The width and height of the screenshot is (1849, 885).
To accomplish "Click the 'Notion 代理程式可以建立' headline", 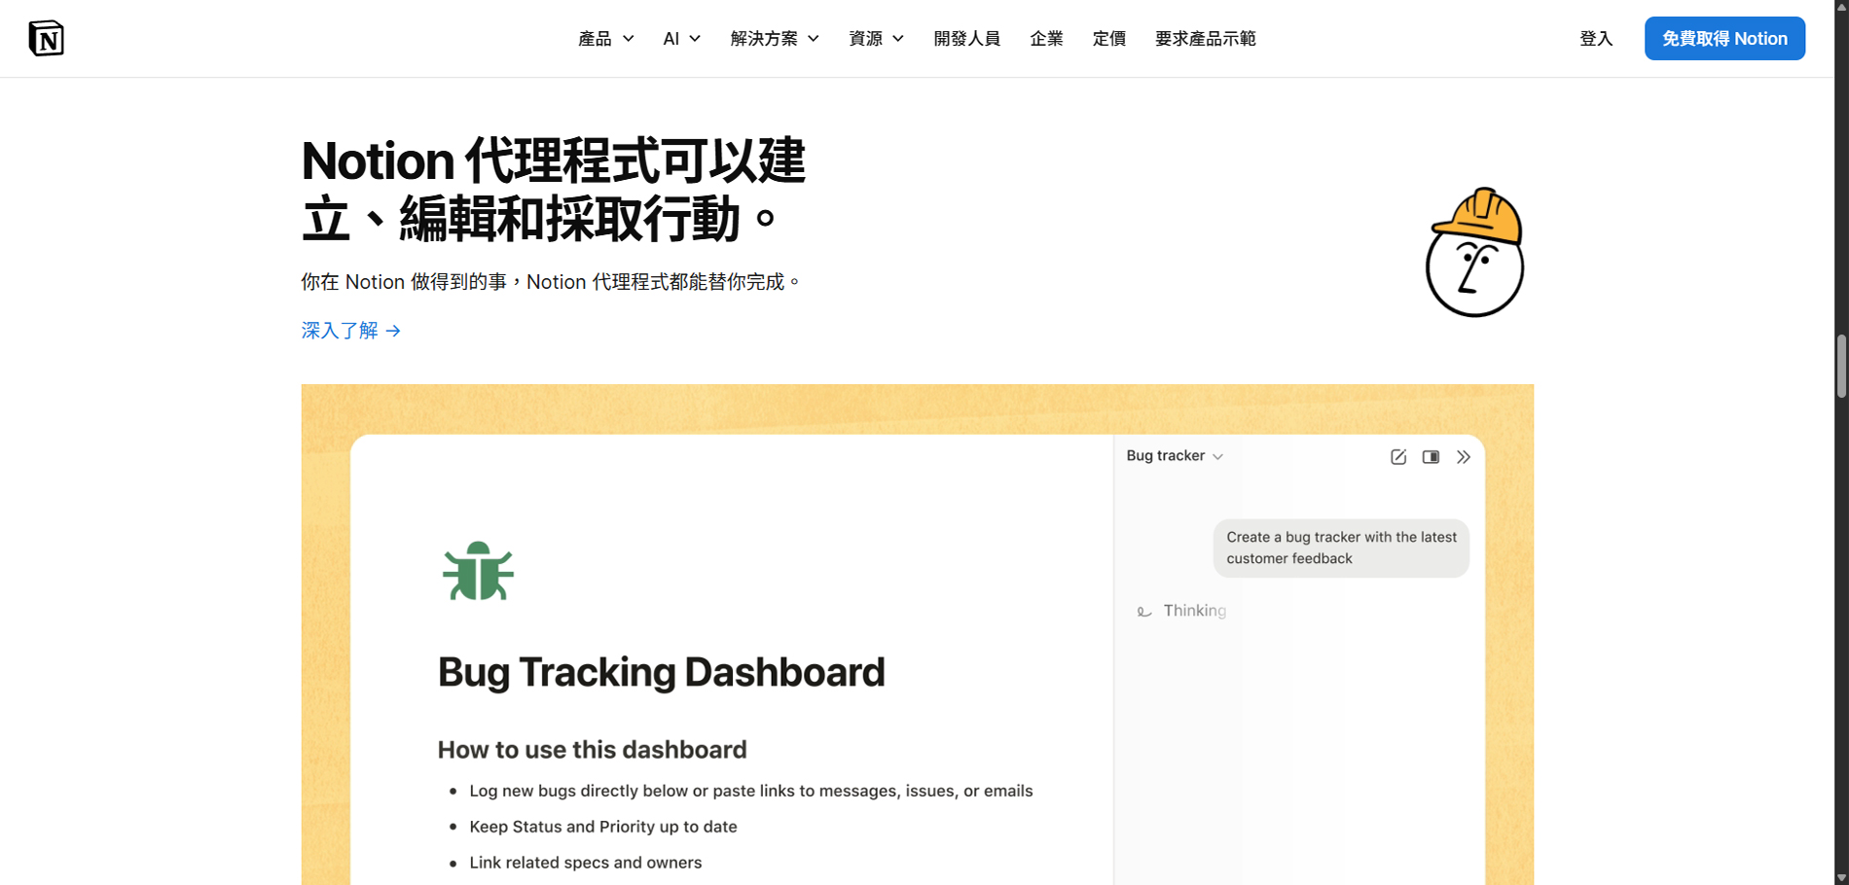I will click(554, 190).
